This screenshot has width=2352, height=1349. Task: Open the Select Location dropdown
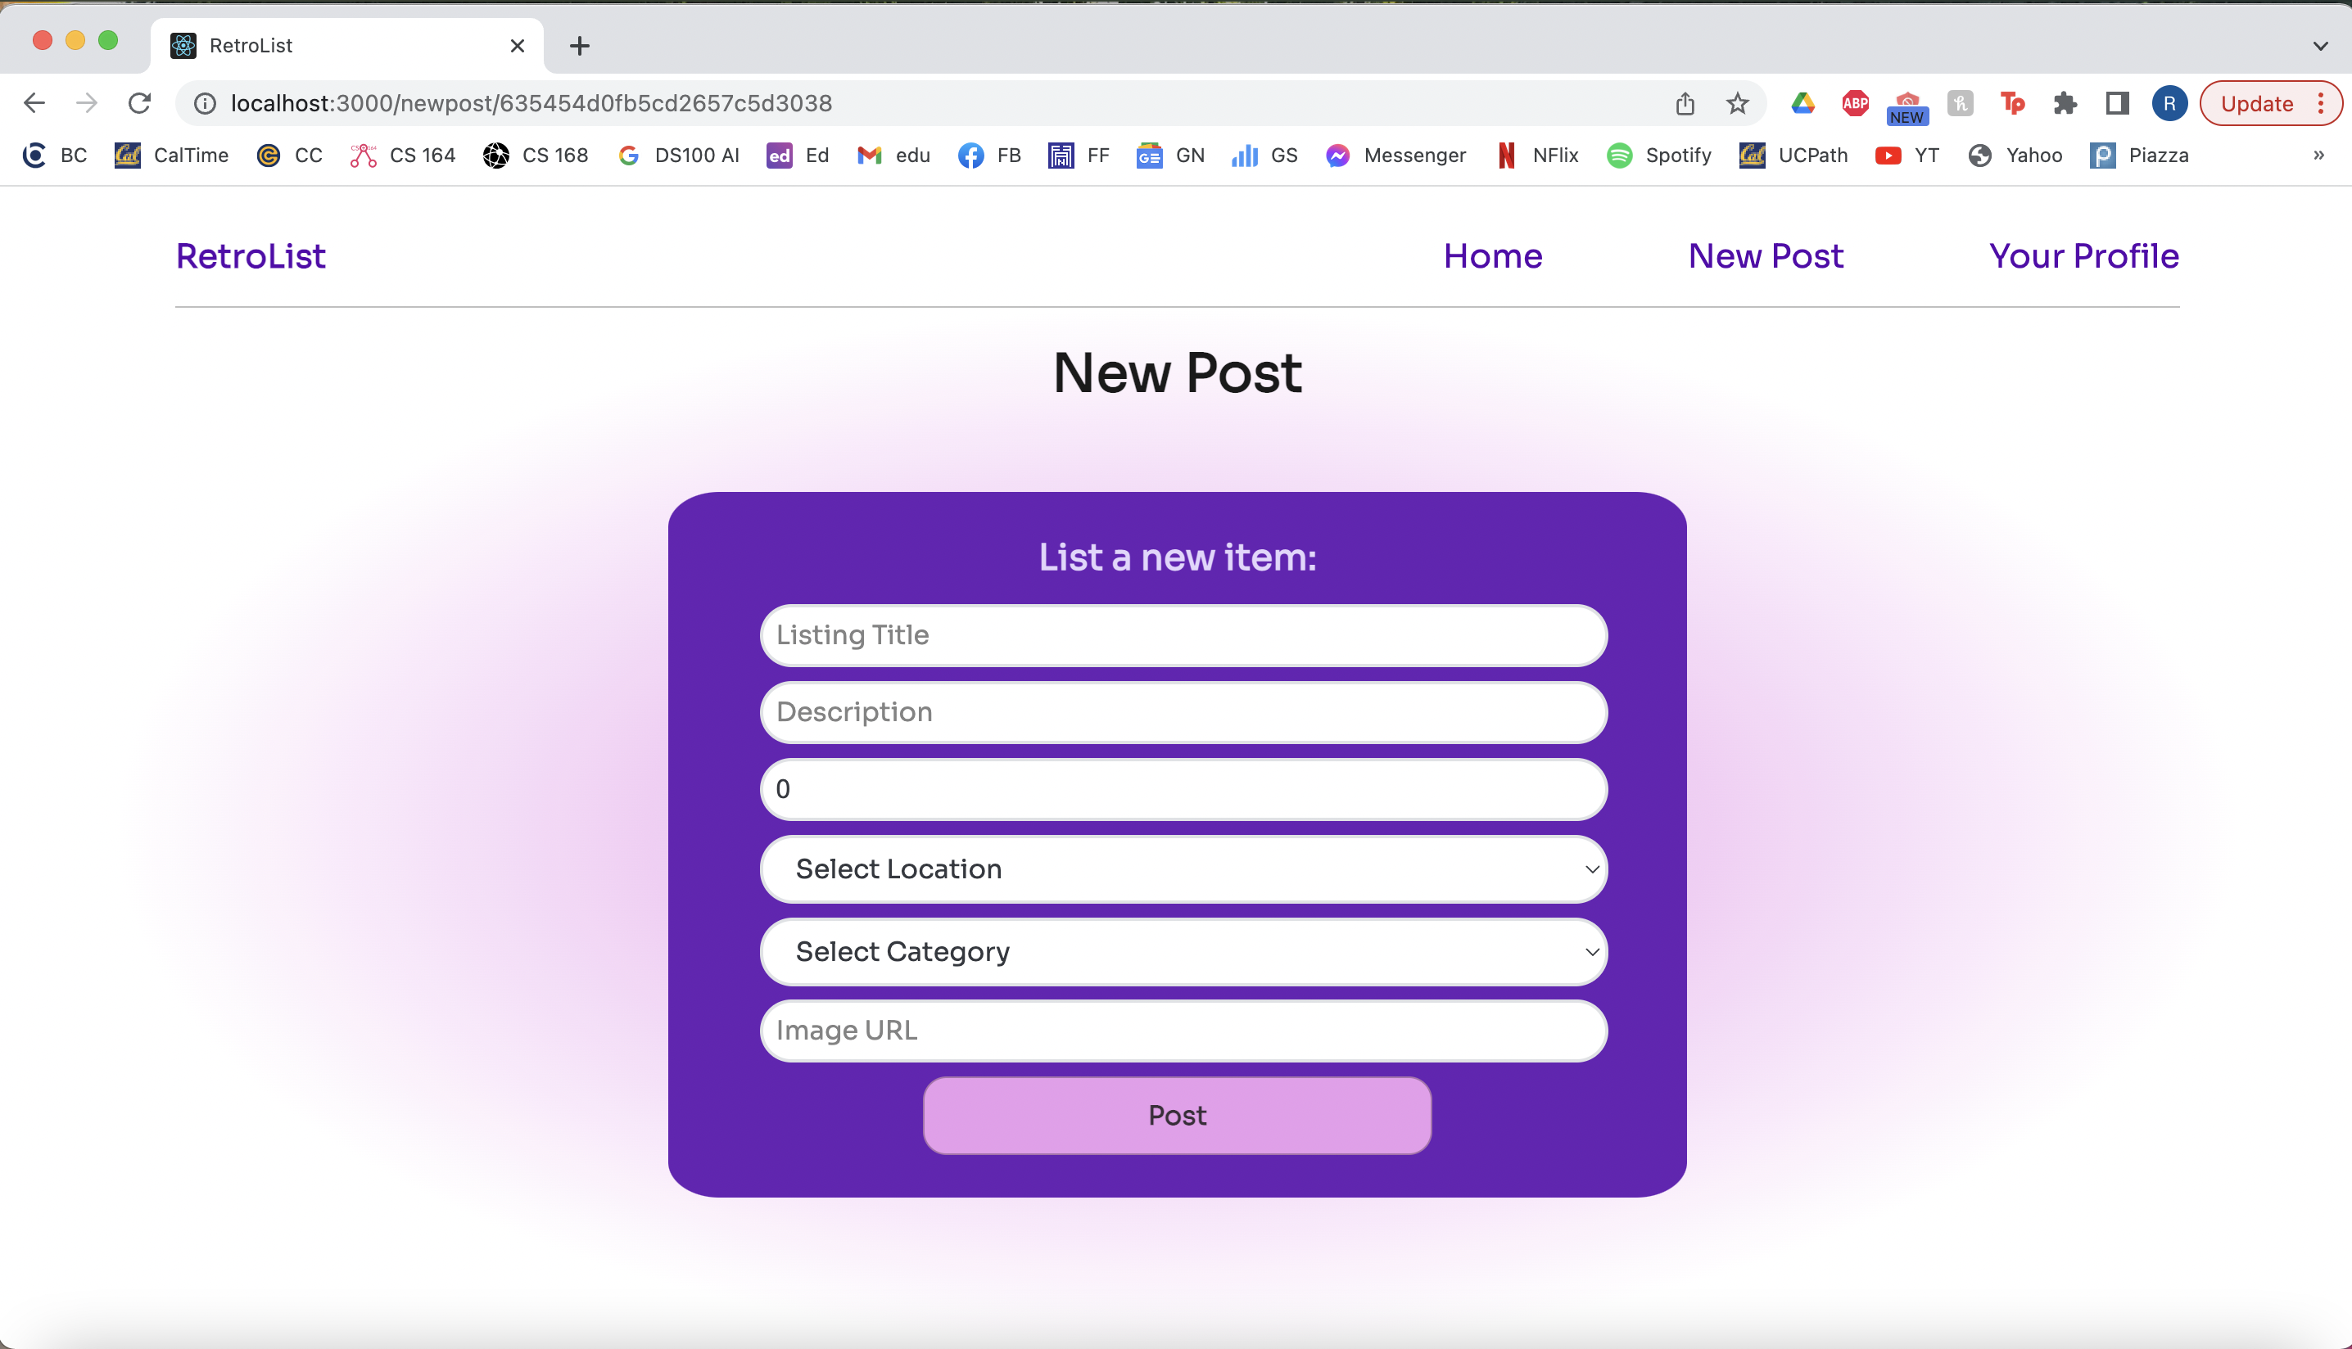click(x=1183, y=869)
